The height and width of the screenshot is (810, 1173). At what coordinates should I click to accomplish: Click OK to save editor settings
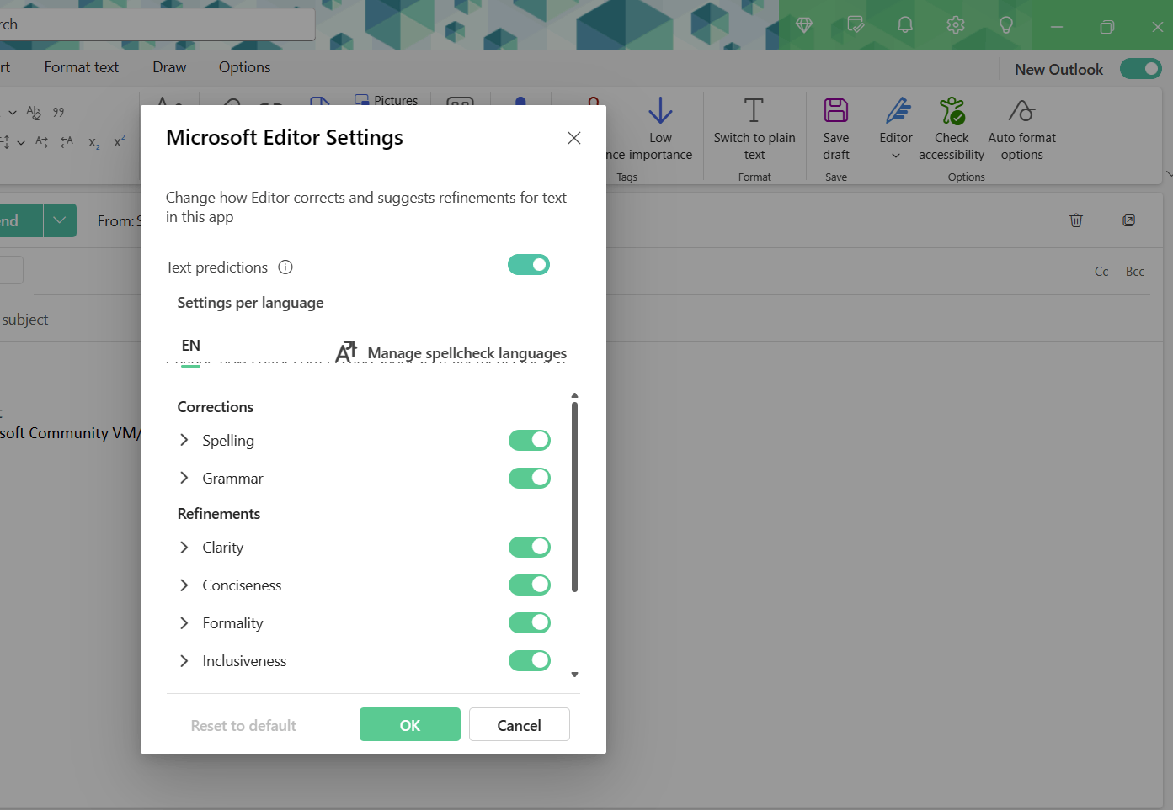pyautogui.click(x=410, y=724)
